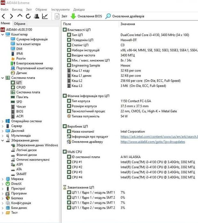
Task: Collapse the Комп'ютер tree node
Action: click(x=3, y=34)
